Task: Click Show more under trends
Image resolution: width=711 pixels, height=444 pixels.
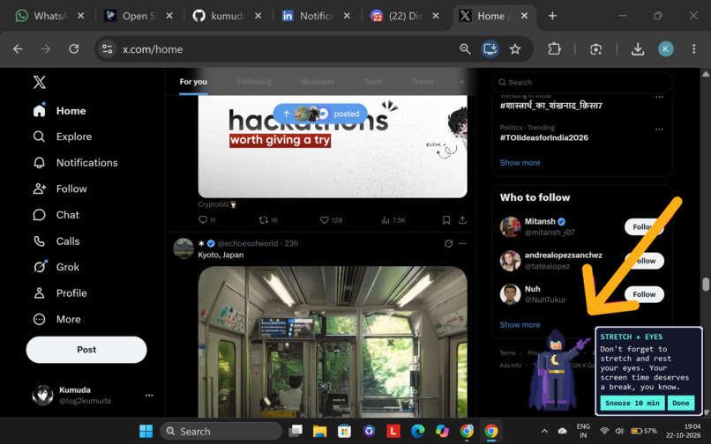Action: click(x=520, y=163)
